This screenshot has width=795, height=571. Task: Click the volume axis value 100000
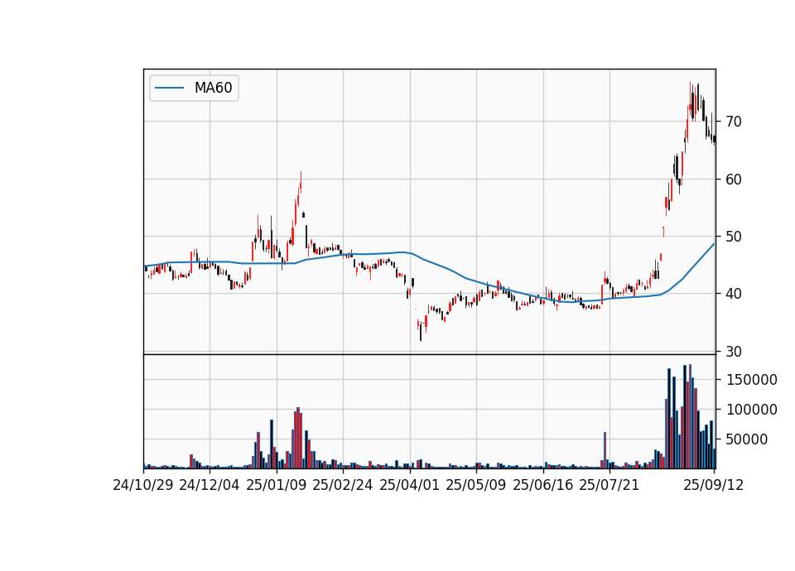pyautogui.click(x=752, y=410)
